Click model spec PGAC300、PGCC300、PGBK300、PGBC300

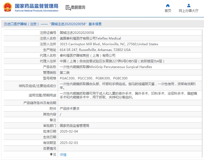pos(93,78)
